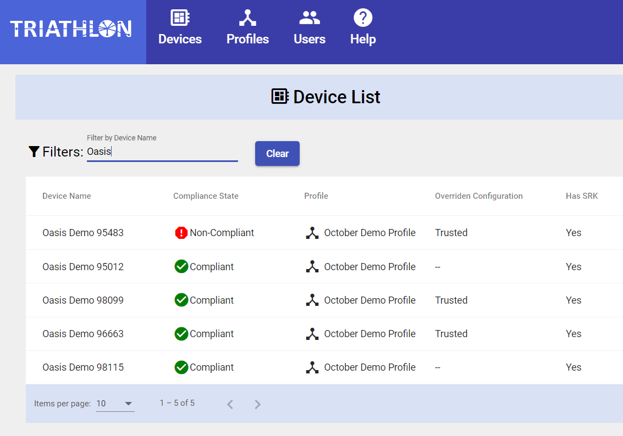
Task: Open device Oasis Demo 98099
Action: (83, 300)
